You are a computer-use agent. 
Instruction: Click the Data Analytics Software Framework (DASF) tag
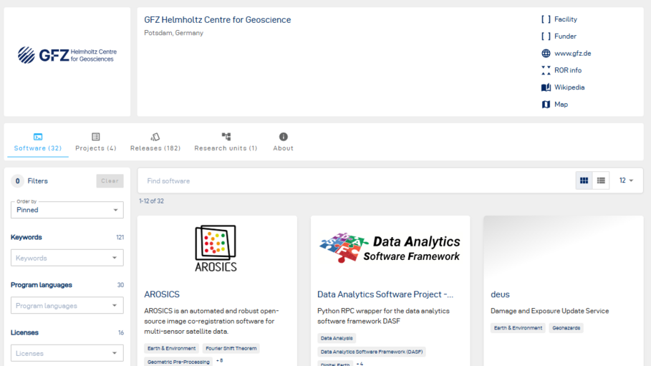pos(372,352)
